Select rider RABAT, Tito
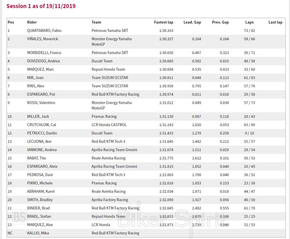The height and width of the screenshot is (239, 290). click(36, 158)
